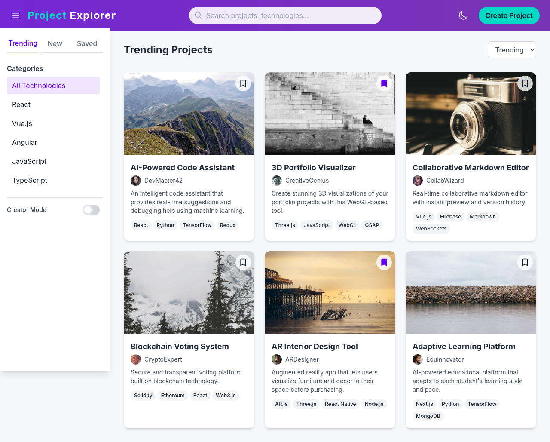Click the search magnifier icon
Image resolution: width=550 pixels, height=442 pixels.
pyautogui.click(x=198, y=15)
